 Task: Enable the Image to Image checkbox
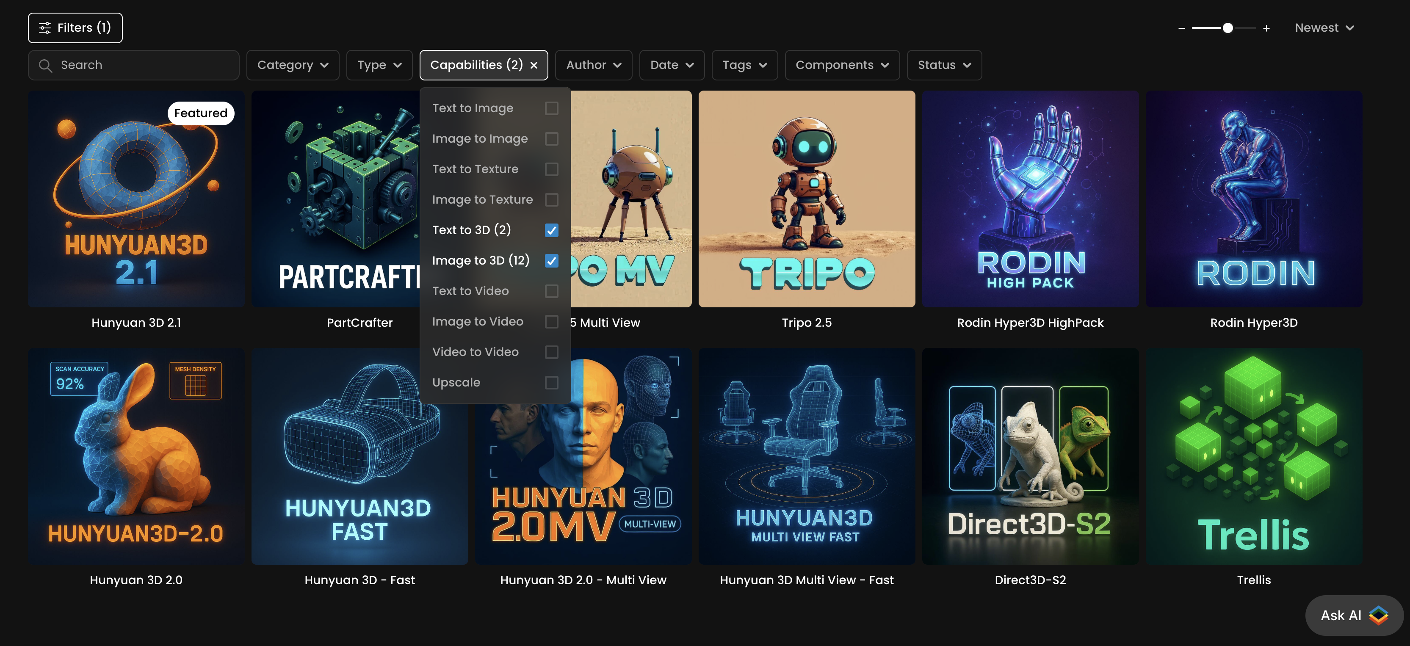click(551, 138)
